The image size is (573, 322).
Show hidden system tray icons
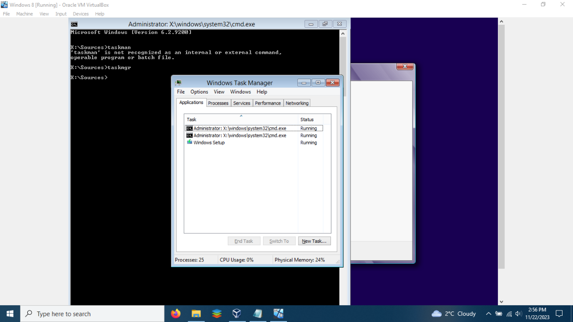pos(488,313)
